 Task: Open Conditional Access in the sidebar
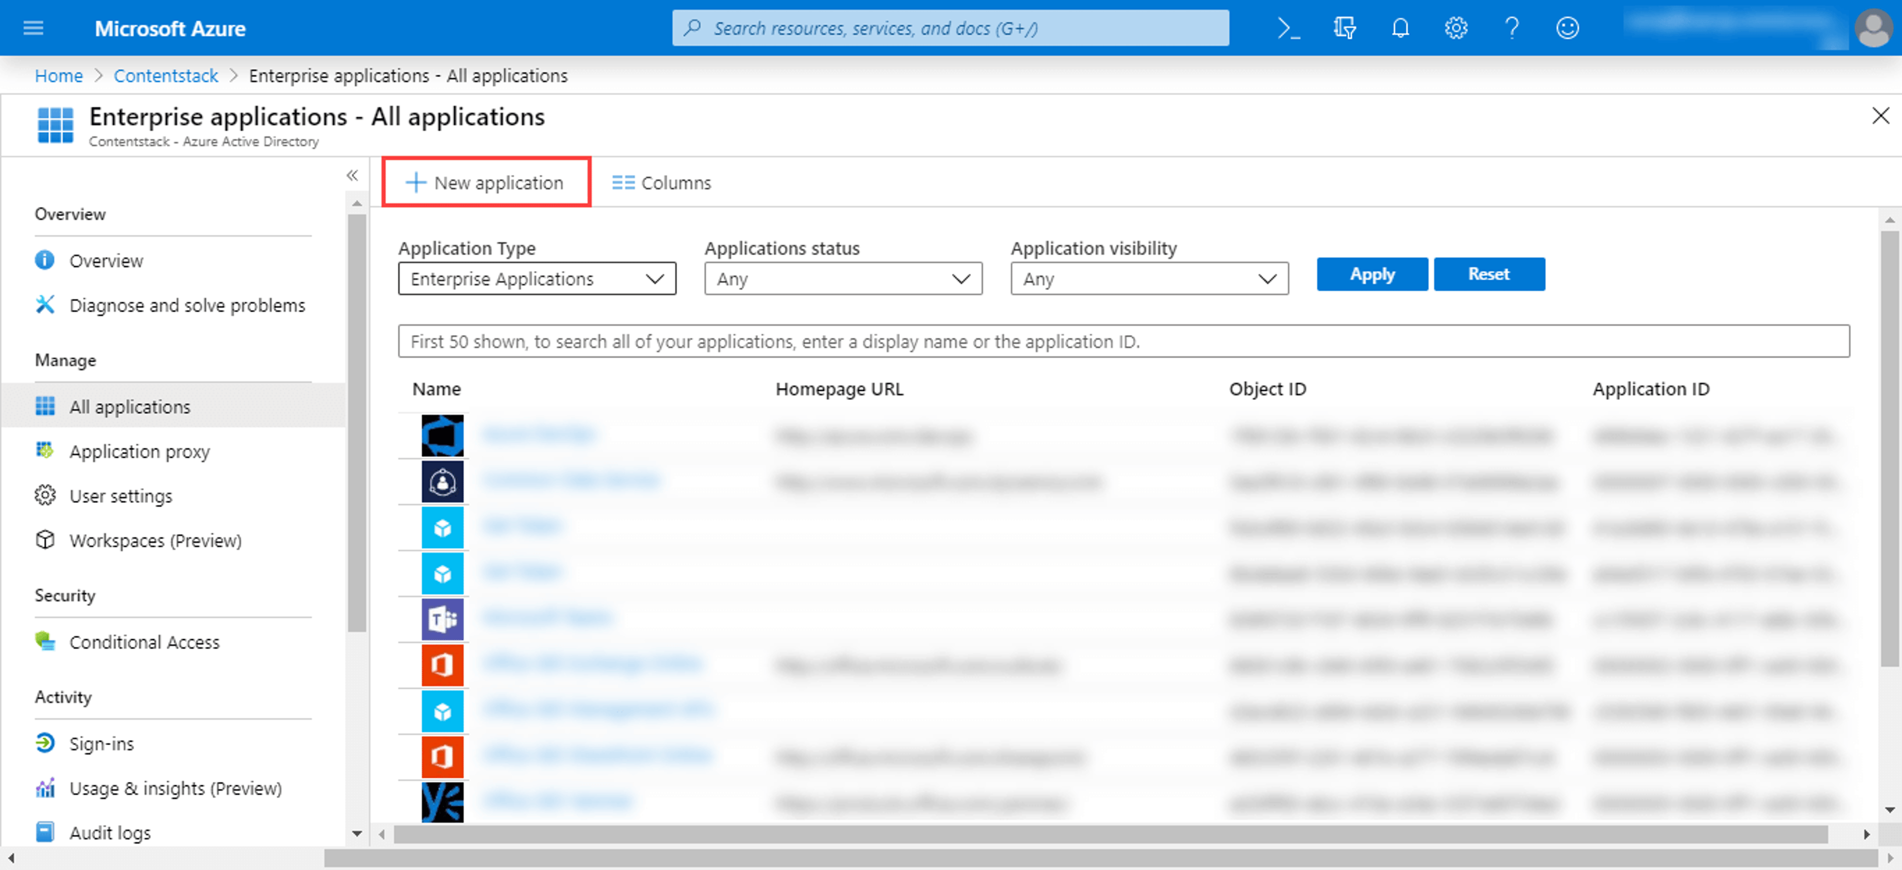point(144,642)
